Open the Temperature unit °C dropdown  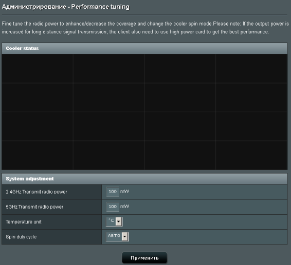point(114,222)
